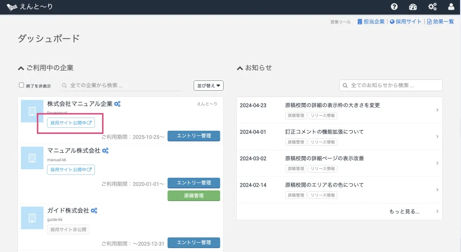
Task: Open the 担当企業 link in top menu
Action: click(371, 22)
